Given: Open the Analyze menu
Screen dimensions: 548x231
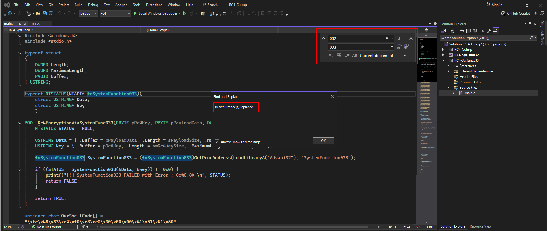Looking at the screenshot, I should click(x=121, y=5).
